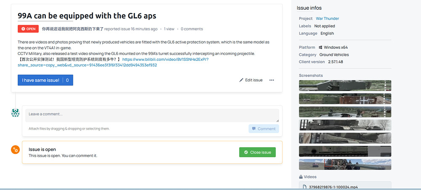Click the same issue vote count 0

click(x=67, y=80)
